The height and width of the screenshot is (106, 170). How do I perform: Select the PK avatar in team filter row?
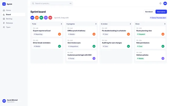41,18
